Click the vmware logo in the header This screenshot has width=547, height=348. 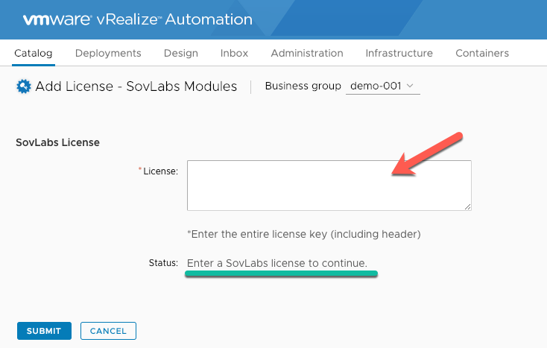click(57, 19)
